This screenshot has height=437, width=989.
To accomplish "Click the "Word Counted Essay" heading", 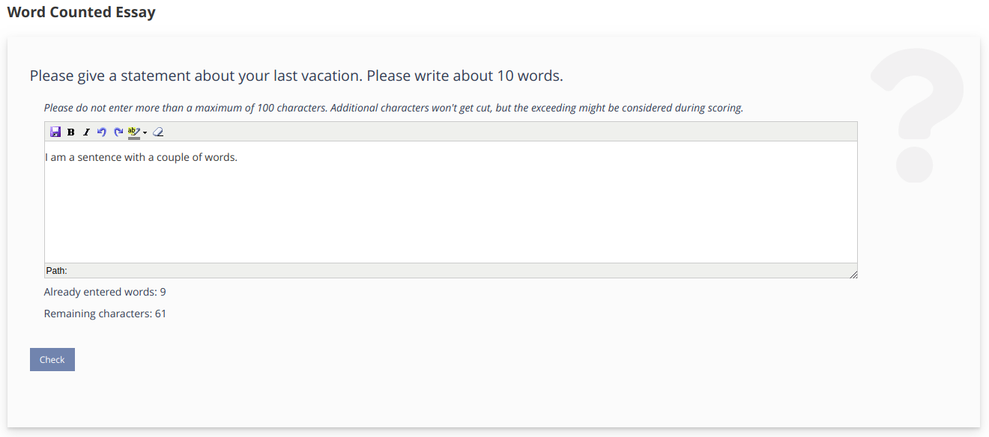I will 81,12.
